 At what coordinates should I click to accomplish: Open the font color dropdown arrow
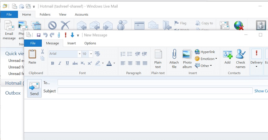pyautogui.click(x=114, y=63)
